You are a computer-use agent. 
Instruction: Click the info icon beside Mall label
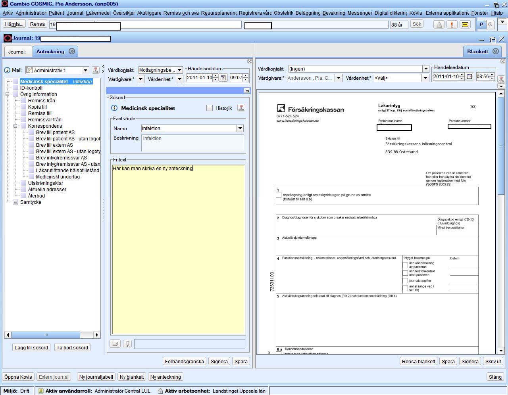point(7,70)
